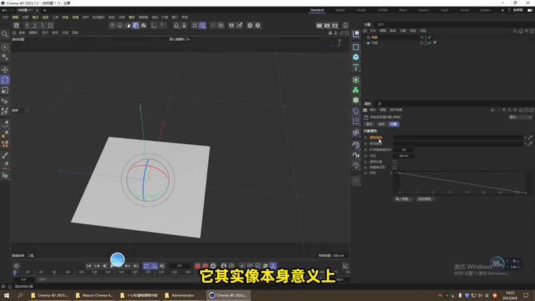The image size is (535, 301).
Task: Select the Live Selection tool
Action: [5, 47]
